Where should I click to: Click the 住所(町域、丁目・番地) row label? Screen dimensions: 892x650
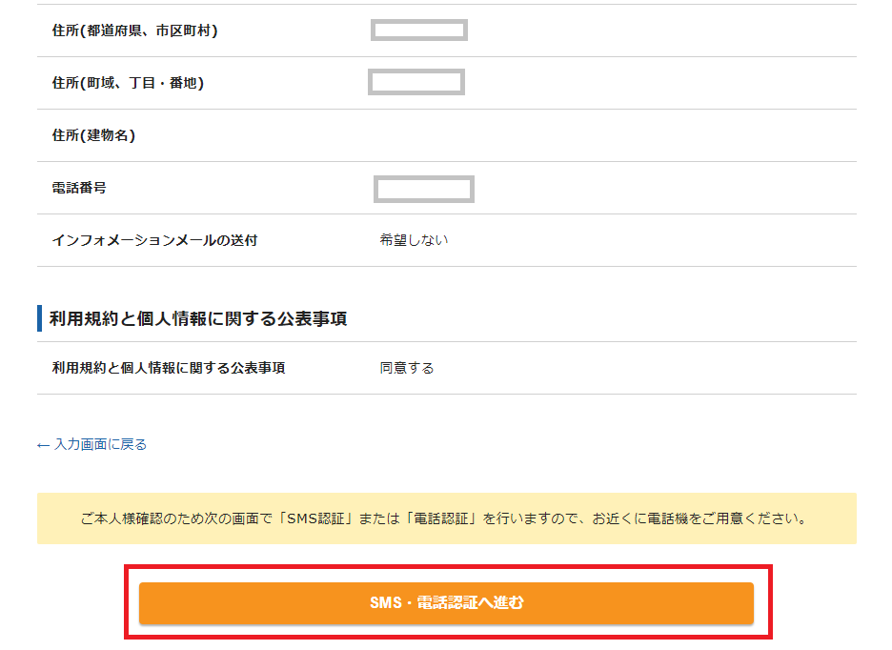(x=128, y=83)
